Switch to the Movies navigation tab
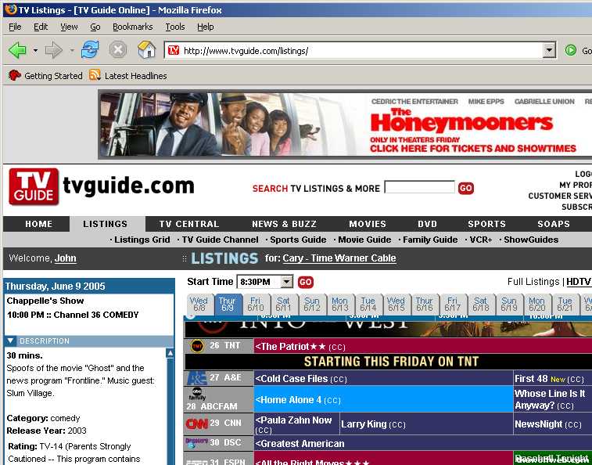Image resolution: width=592 pixels, height=465 pixels. (x=367, y=224)
